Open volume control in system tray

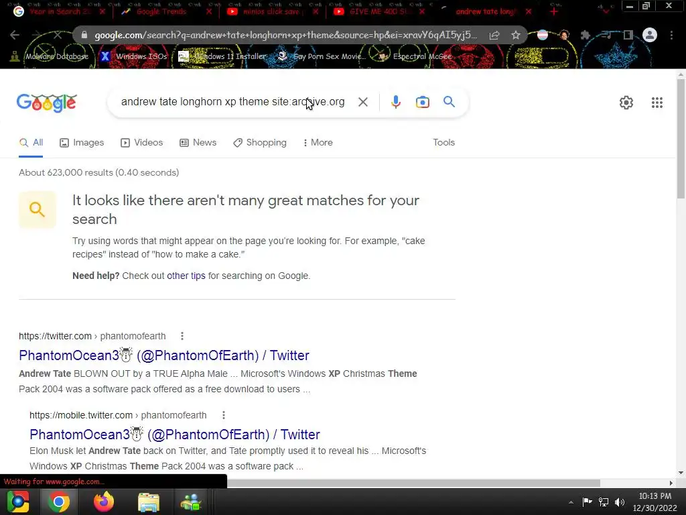tap(620, 502)
